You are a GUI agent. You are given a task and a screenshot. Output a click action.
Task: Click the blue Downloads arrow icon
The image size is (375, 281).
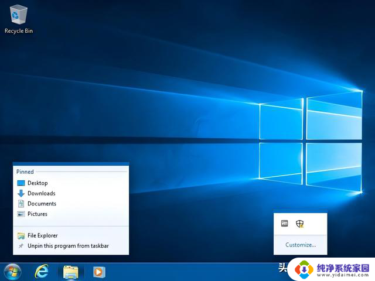(x=21, y=193)
